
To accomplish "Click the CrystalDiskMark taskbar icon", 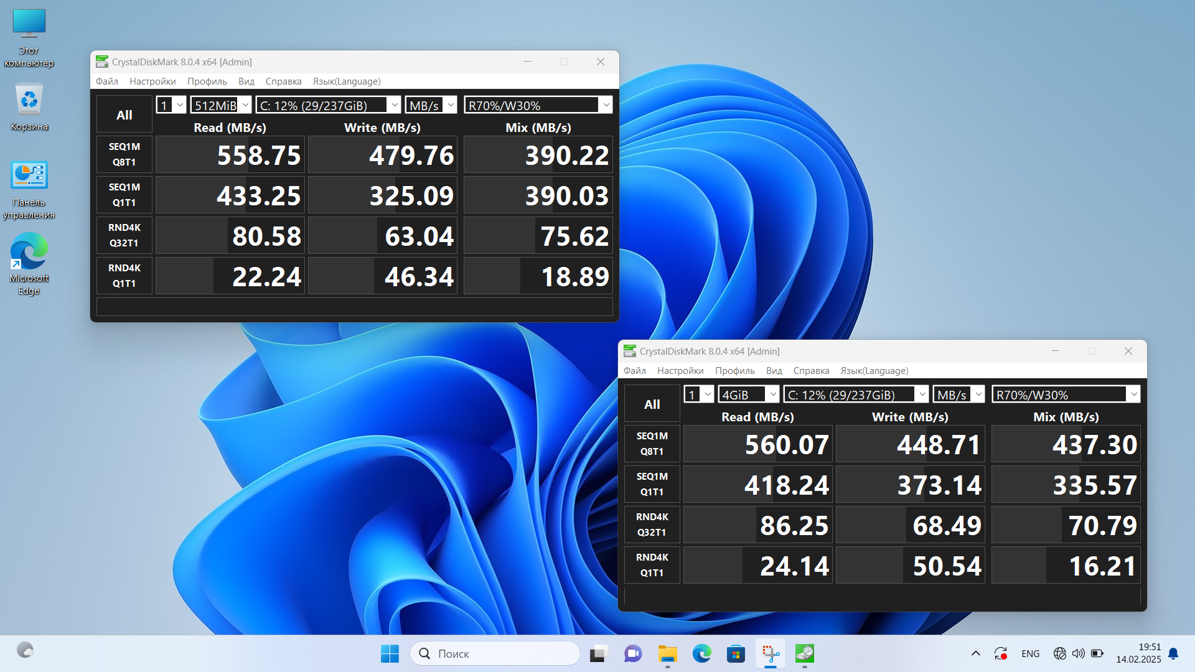I will pos(804,653).
